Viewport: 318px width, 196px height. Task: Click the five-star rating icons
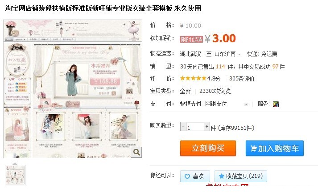pyautogui.click(x=193, y=78)
